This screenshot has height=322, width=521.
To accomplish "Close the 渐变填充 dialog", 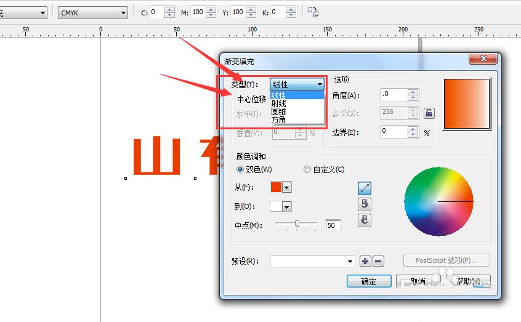I will point(483,58).
